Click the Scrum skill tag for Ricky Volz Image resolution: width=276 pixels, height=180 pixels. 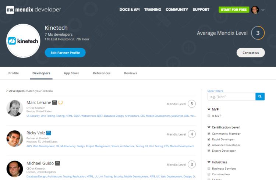coord(115,146)
